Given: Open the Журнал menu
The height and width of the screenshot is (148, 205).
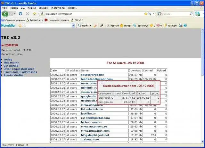Looking at the screenshot, I should pos(32,8).
